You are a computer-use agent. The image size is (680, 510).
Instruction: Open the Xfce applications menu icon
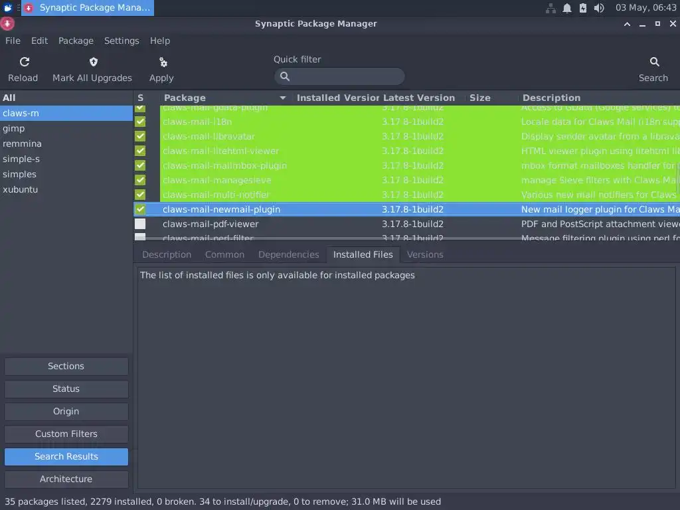(8, 8)
